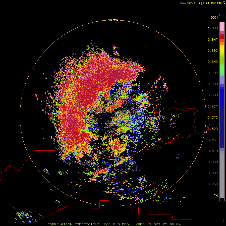Click the Correlation Coefficient KAPD caption
The width and height of the screenshot is (226, 226).
pyautogui.click(x=114, y=224)
